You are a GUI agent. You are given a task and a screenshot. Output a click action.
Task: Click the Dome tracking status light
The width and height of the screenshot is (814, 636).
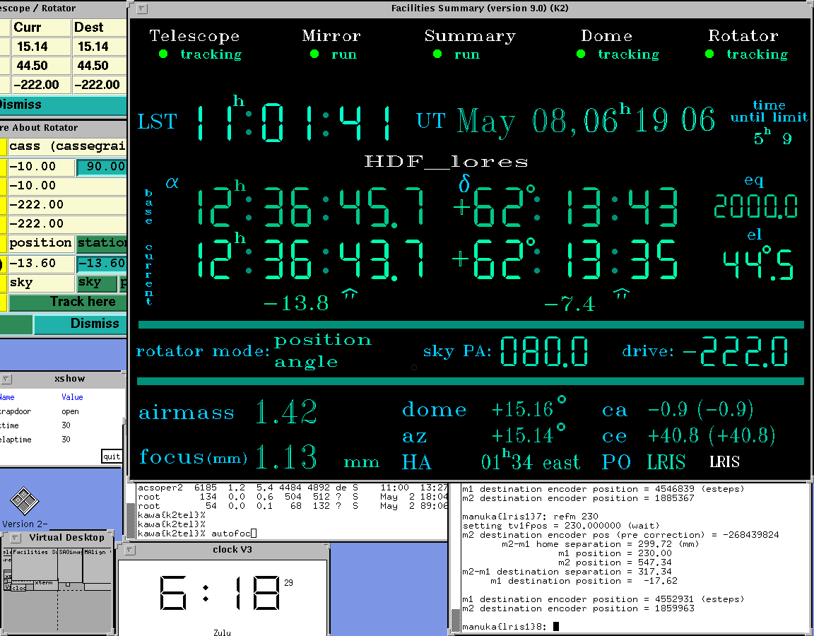point(581,54)
